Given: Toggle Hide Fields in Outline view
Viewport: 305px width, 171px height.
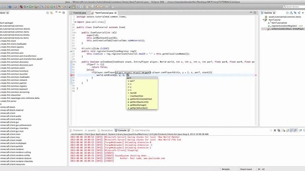Looking at the screenshot, I should point(295,13).
